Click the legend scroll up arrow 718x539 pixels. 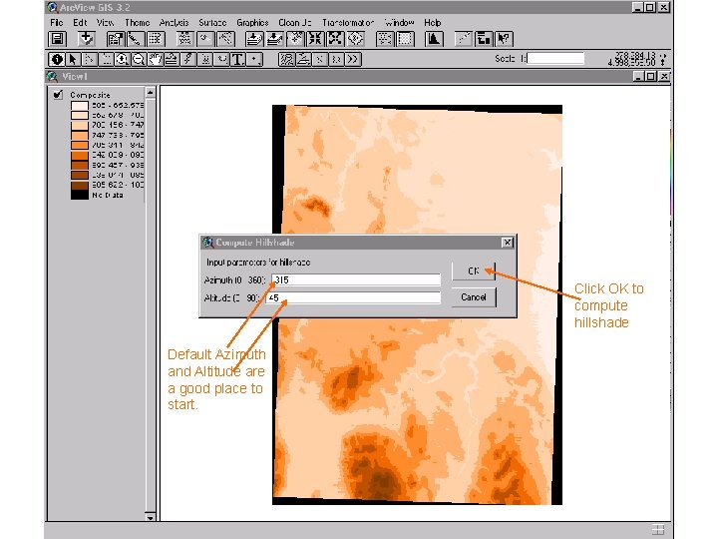click(151, 93)
